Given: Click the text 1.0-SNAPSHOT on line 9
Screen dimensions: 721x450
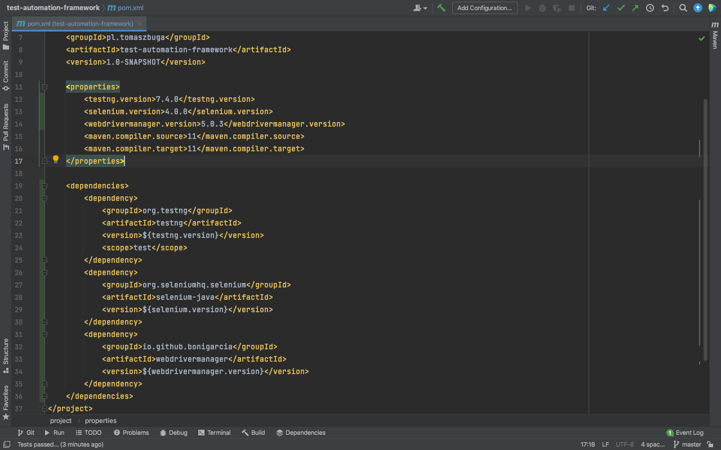Looking at the screenshot, I should click(x=133, y=62).
